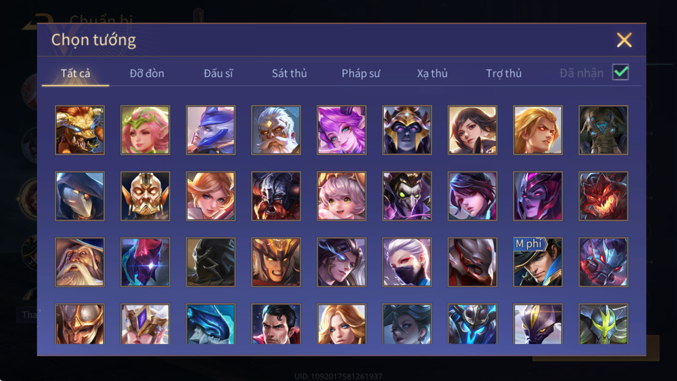Select the Superman hero portrait
The height and width of the screenshot is (381, 677).
point(276,324)
